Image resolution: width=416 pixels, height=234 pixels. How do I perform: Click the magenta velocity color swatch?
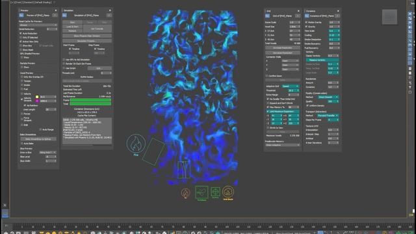click(37, 101)
